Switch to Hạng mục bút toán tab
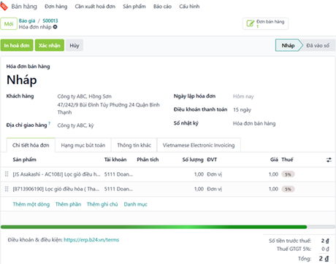This screenshot has height=264, width=336. 83,145
